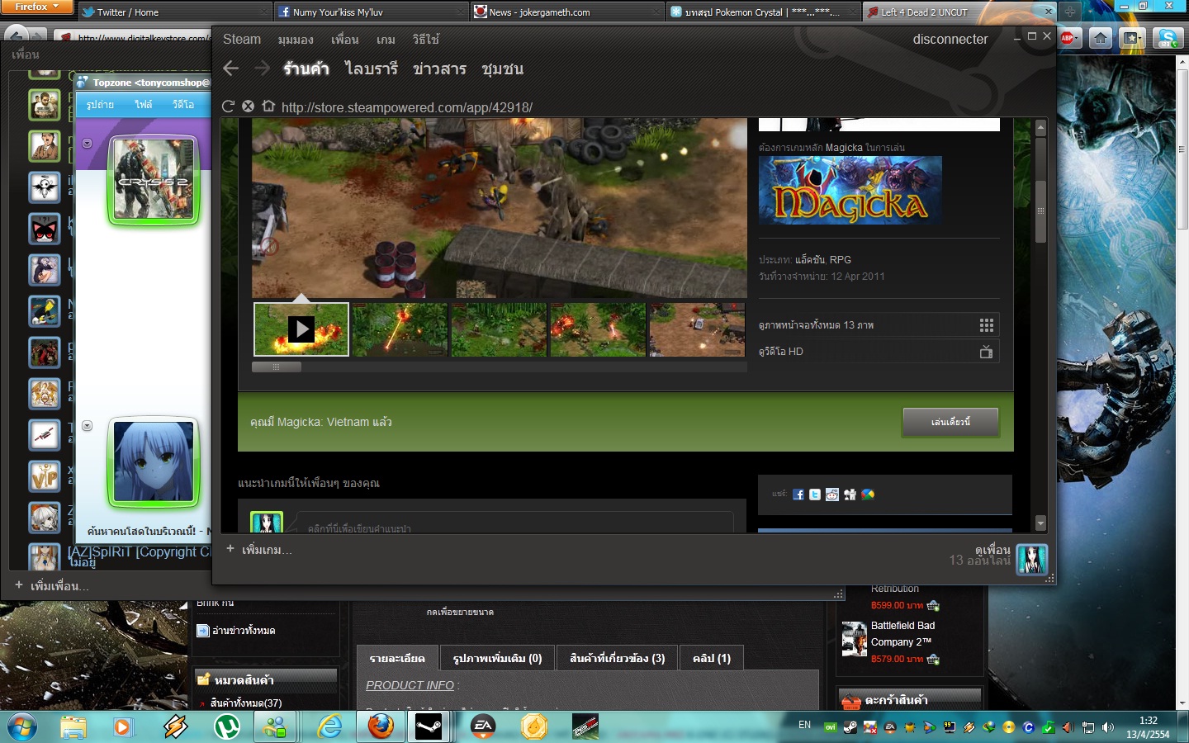Open the รายละเอียด tab on the webpage

coord(397,658)
